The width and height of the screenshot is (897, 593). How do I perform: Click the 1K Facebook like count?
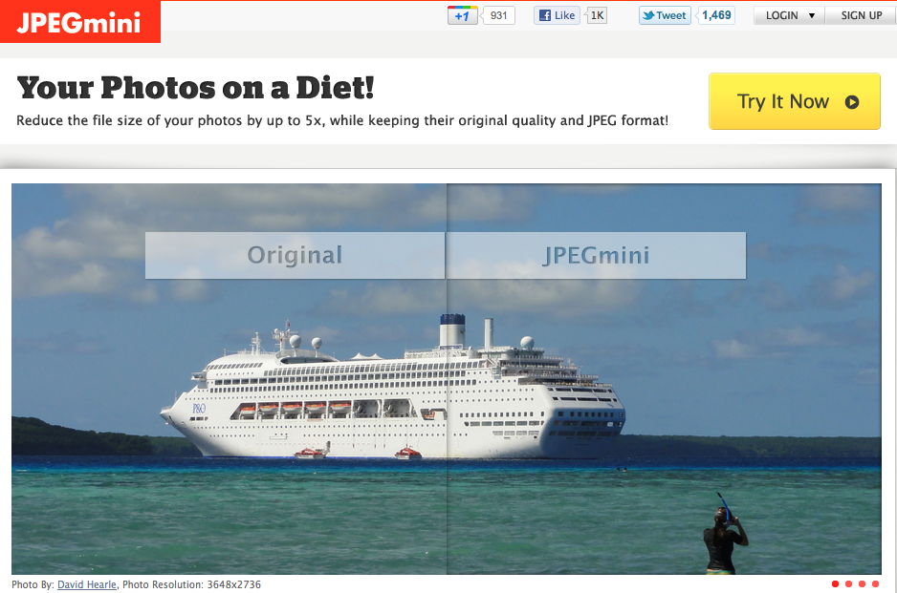tap(597, 15)
